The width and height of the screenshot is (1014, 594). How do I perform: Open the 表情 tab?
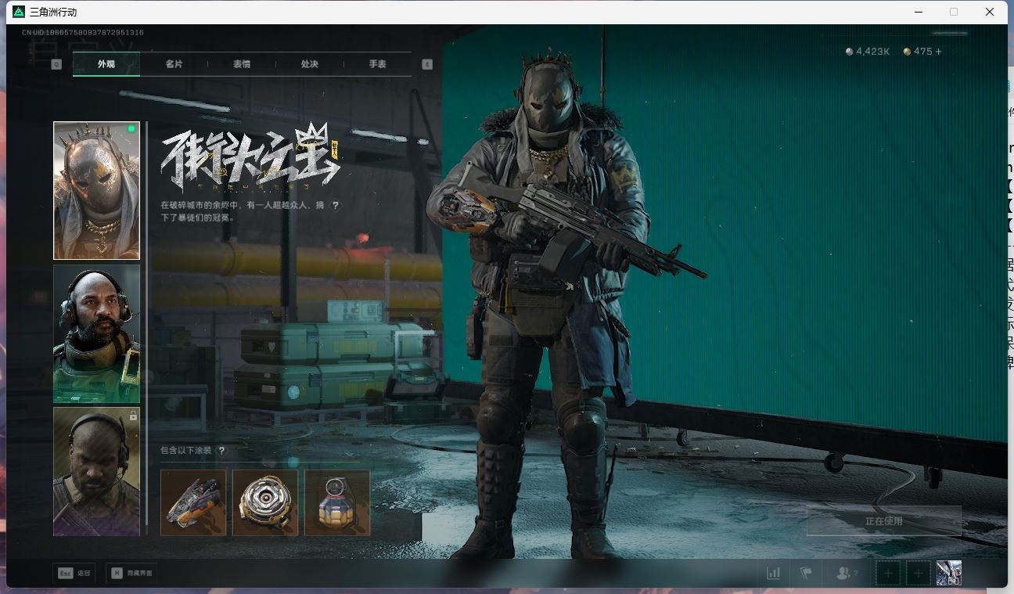242,64
